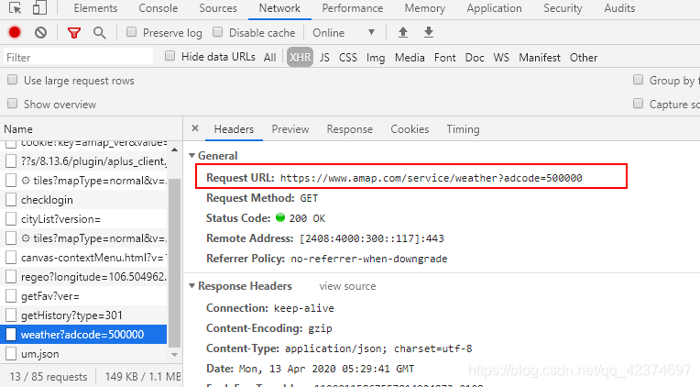Filter requests by Media type
Screen dimensions: 700x387
tap(410, 58)
